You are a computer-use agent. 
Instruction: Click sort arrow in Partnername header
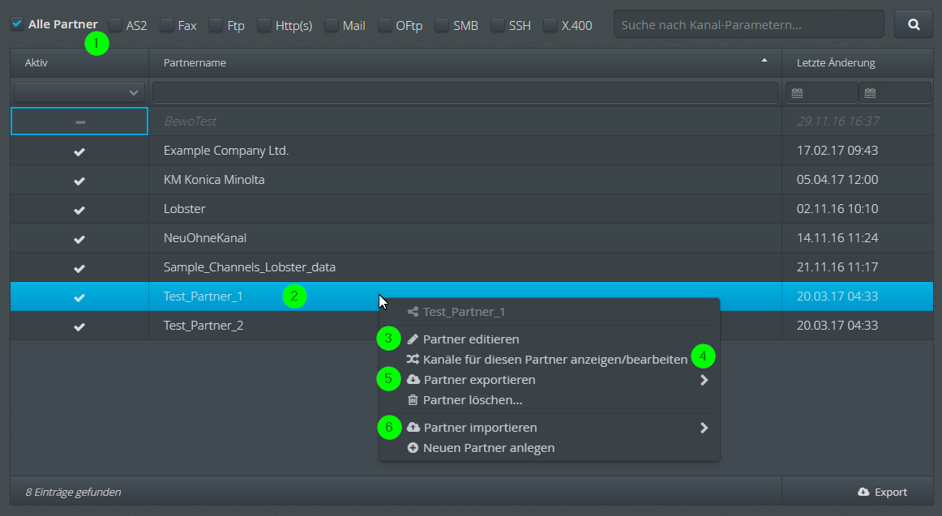coord(764,60)
